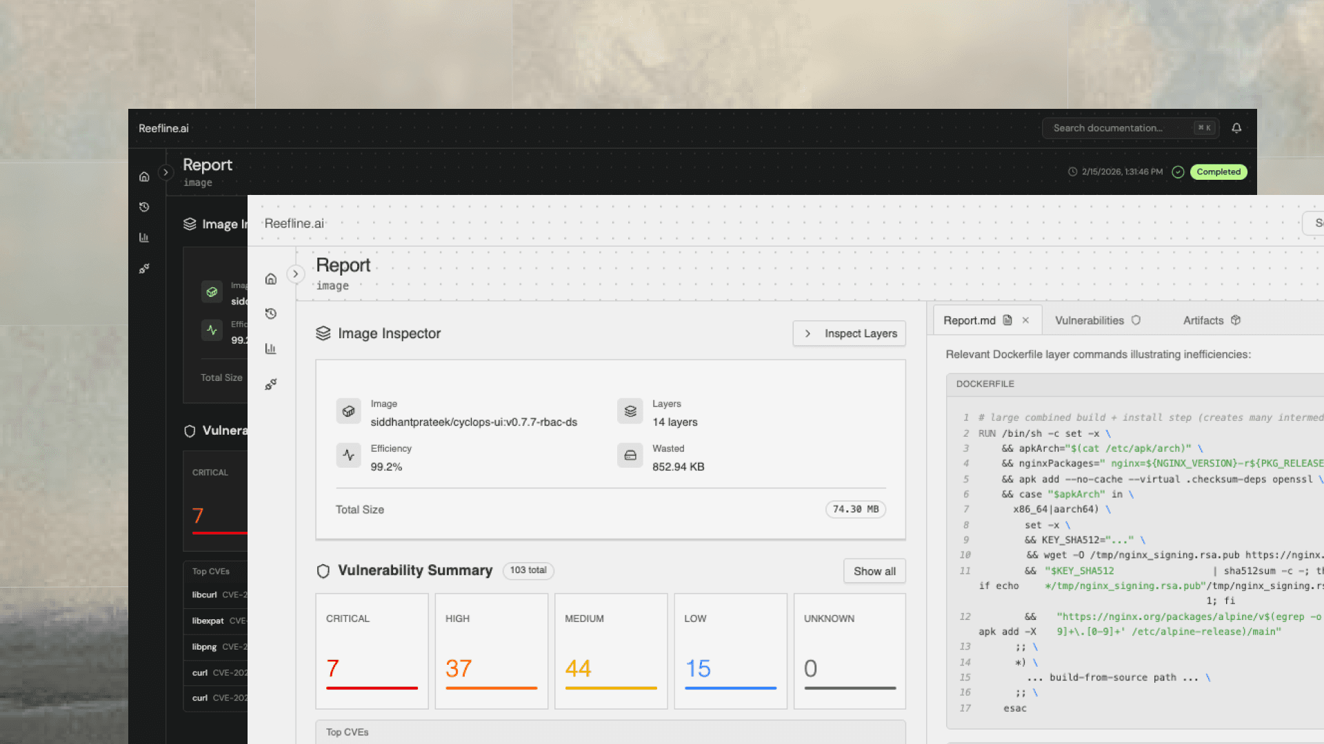Click the home icon in light sidebar
Screen dimensions: 1324x744
point(271,279)
